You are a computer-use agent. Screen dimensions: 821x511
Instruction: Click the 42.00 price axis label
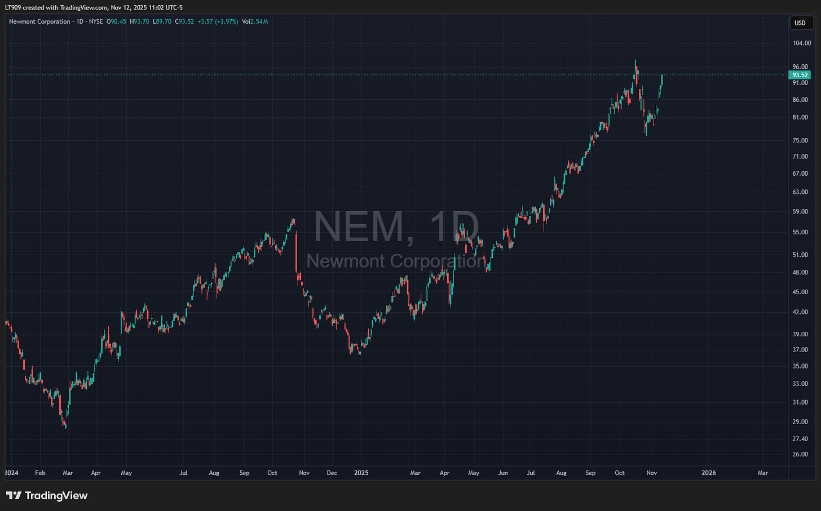click(800, 312)
